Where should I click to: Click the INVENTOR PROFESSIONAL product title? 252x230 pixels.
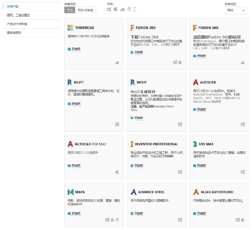point(156,144)
